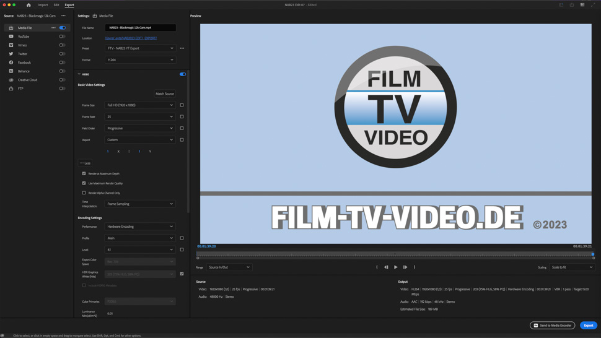Click the Facebook destination icon
The image size is (601, 338).
pyautogui.click(x=11, y=63)
